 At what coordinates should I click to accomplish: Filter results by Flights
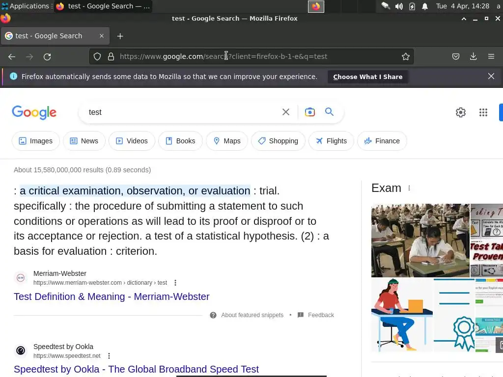click(331, 141)
